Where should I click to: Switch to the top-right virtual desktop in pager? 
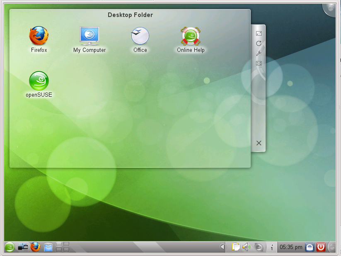pyautogui.click(x=66, y=244)
